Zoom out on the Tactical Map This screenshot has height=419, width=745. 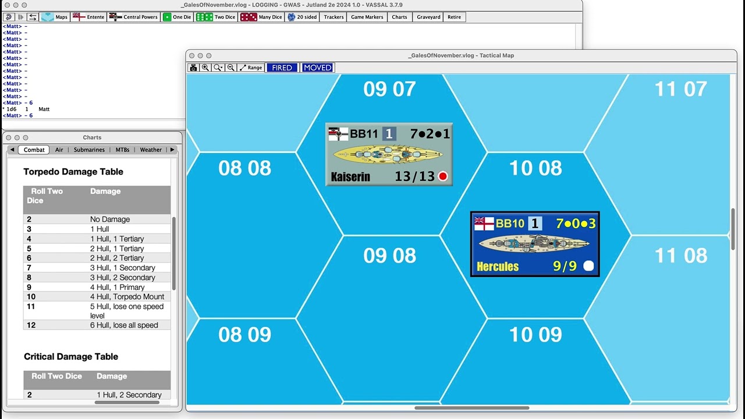coord(231,68)
